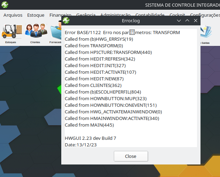Open the Estoque menu

pyautogui.click(x=36, y=15)
